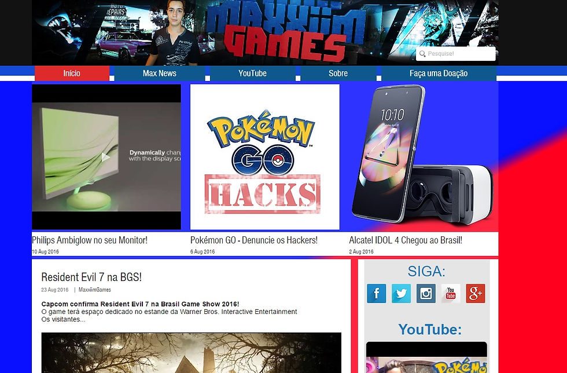Click the search magnifier icon

(x=422, y=54)
